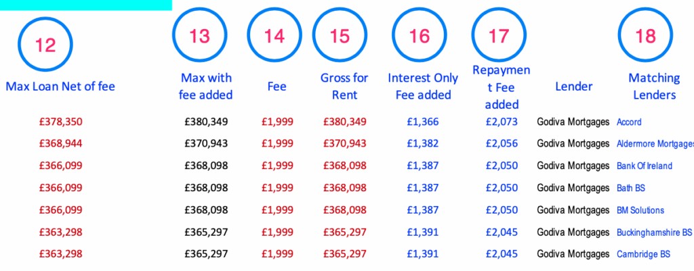
Task: Click the £378,350 max loan value
Action: click(60, 122)
